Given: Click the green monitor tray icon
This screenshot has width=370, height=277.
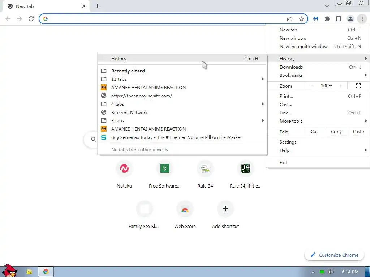Looking at the screenshot, I should coord(322,272).
